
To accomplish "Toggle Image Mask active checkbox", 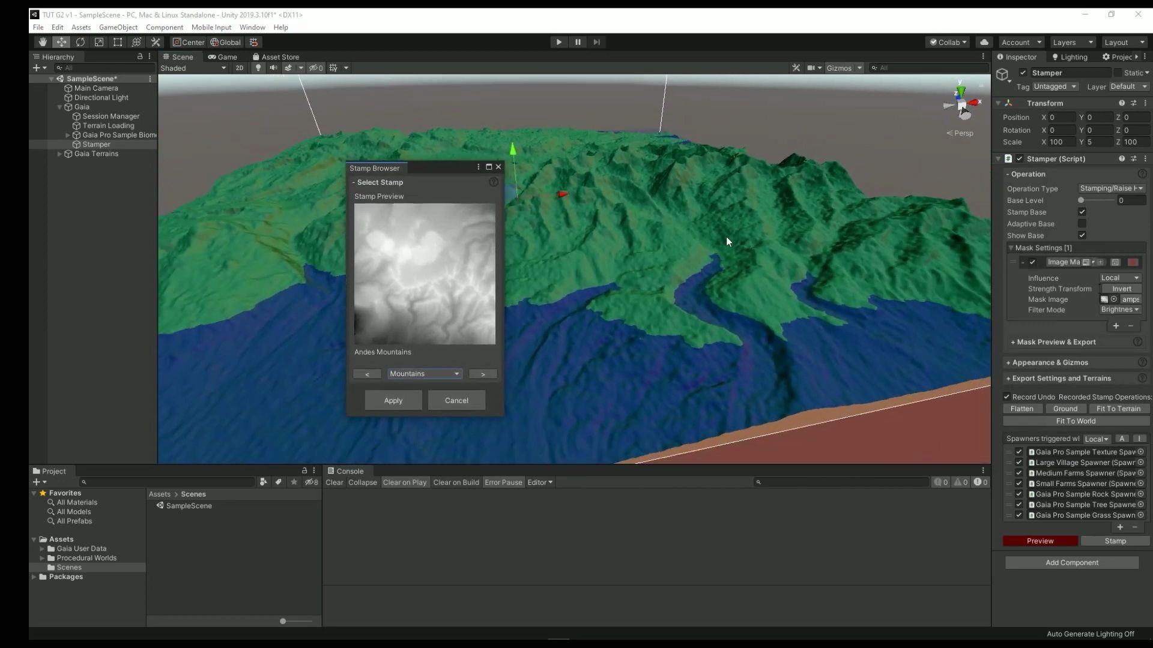I will point(1032,262).
